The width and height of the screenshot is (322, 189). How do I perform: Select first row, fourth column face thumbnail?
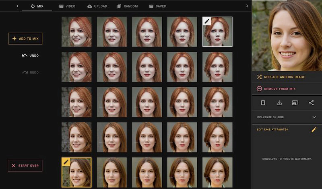tap(182, 32)
